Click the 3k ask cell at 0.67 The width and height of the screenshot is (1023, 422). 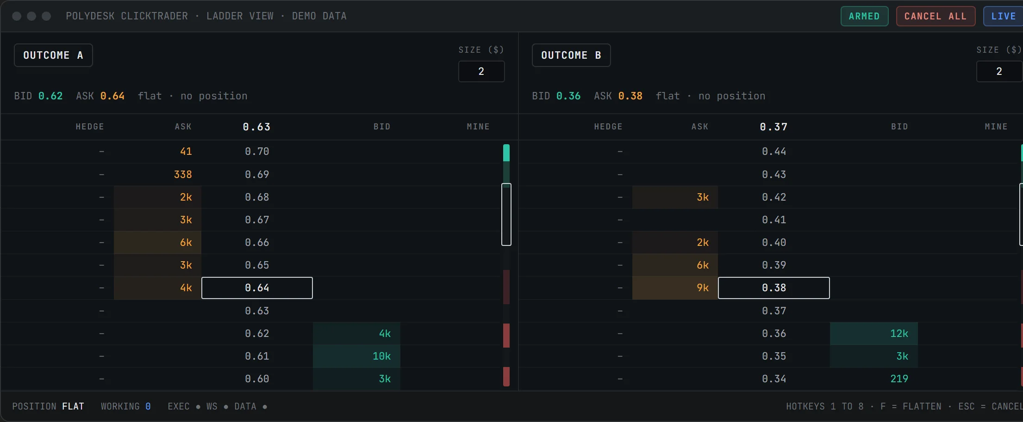click(x=157, y=220)
